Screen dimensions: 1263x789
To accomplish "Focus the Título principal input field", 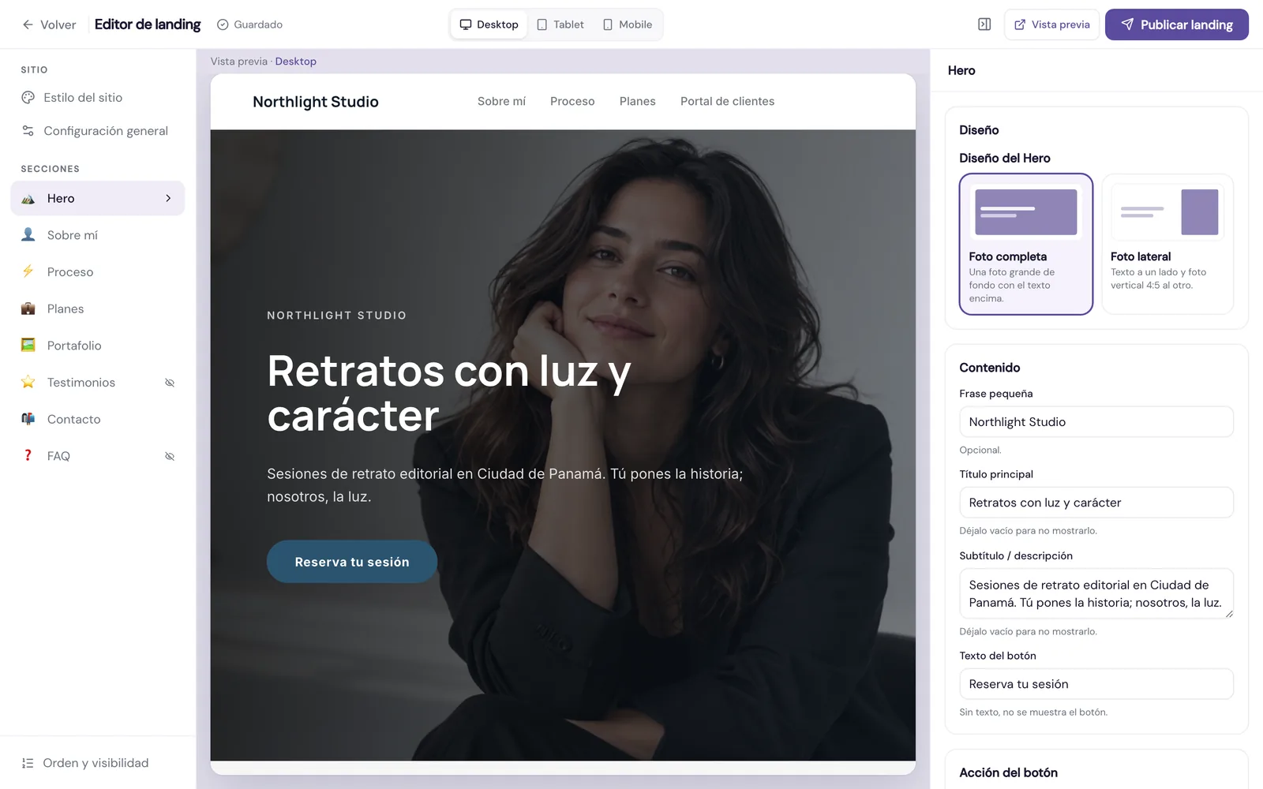I will coord(1096,503).
